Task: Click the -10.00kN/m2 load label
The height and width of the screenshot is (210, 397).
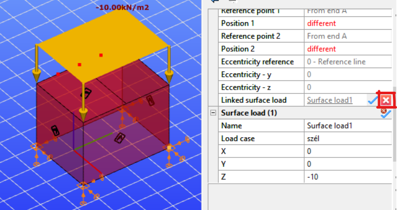Action: 122,8
